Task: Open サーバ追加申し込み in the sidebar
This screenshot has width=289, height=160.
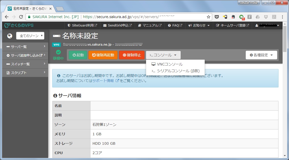Action: (x=25, y=55)
